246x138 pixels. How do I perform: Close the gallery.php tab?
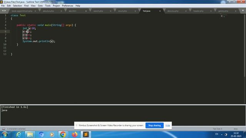(x=236, y=11)
